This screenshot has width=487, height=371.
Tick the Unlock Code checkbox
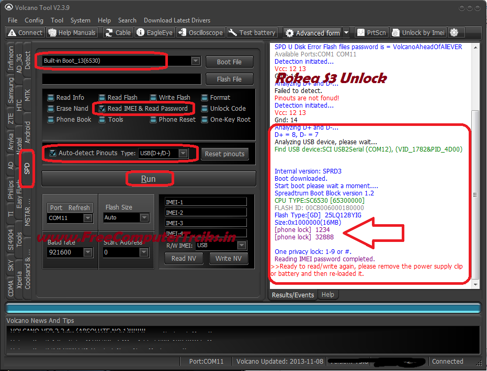tap(205, 109)
